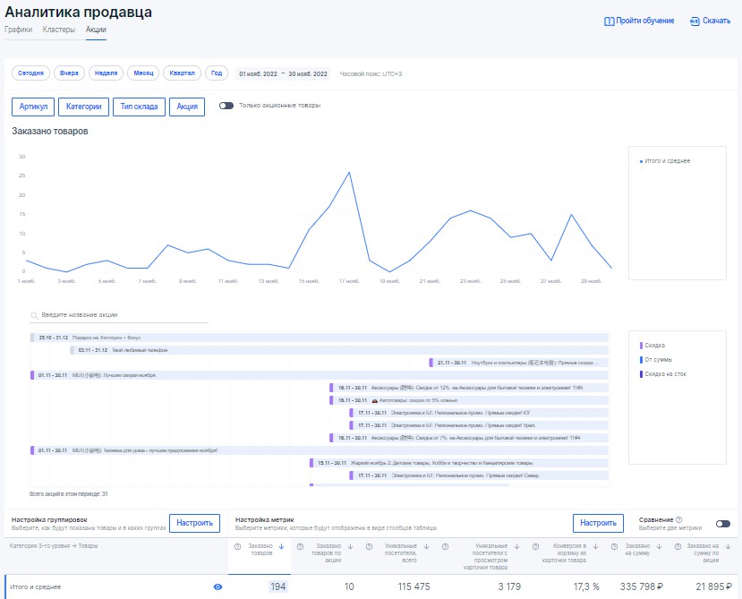Toggle eye visibility for Итого и среднее row
The width and height of the screenshot is (742, 599).
(217, 586)
